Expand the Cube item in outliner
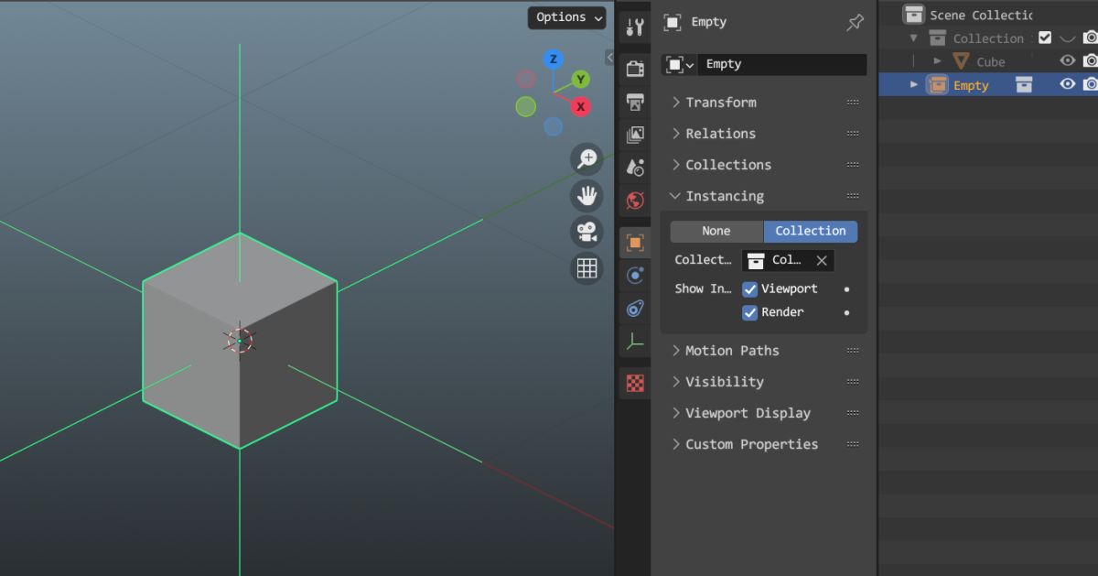This screenshot has width=1098, height=576. pyautogui.click(x=937, y=61)
